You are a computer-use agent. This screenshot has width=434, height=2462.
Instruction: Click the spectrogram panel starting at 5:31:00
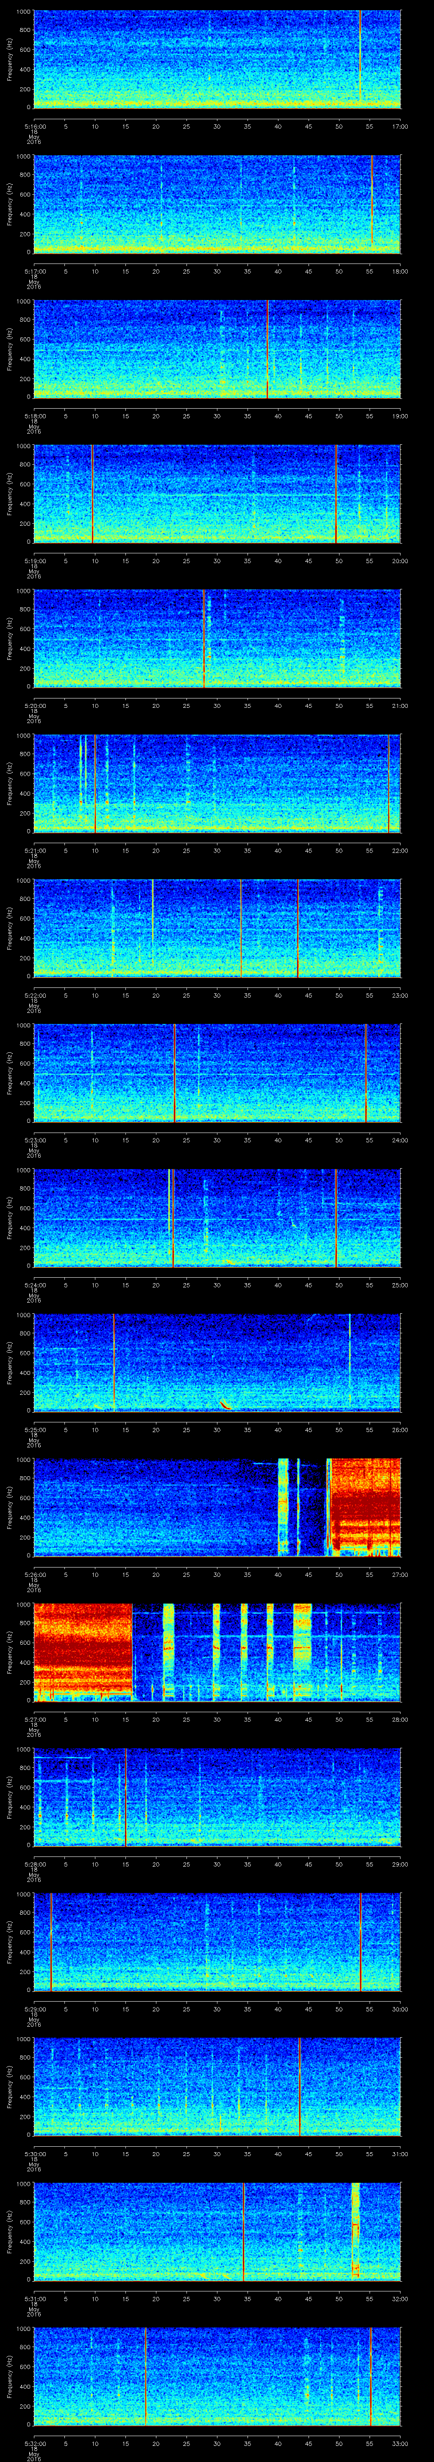(217, 2232)
